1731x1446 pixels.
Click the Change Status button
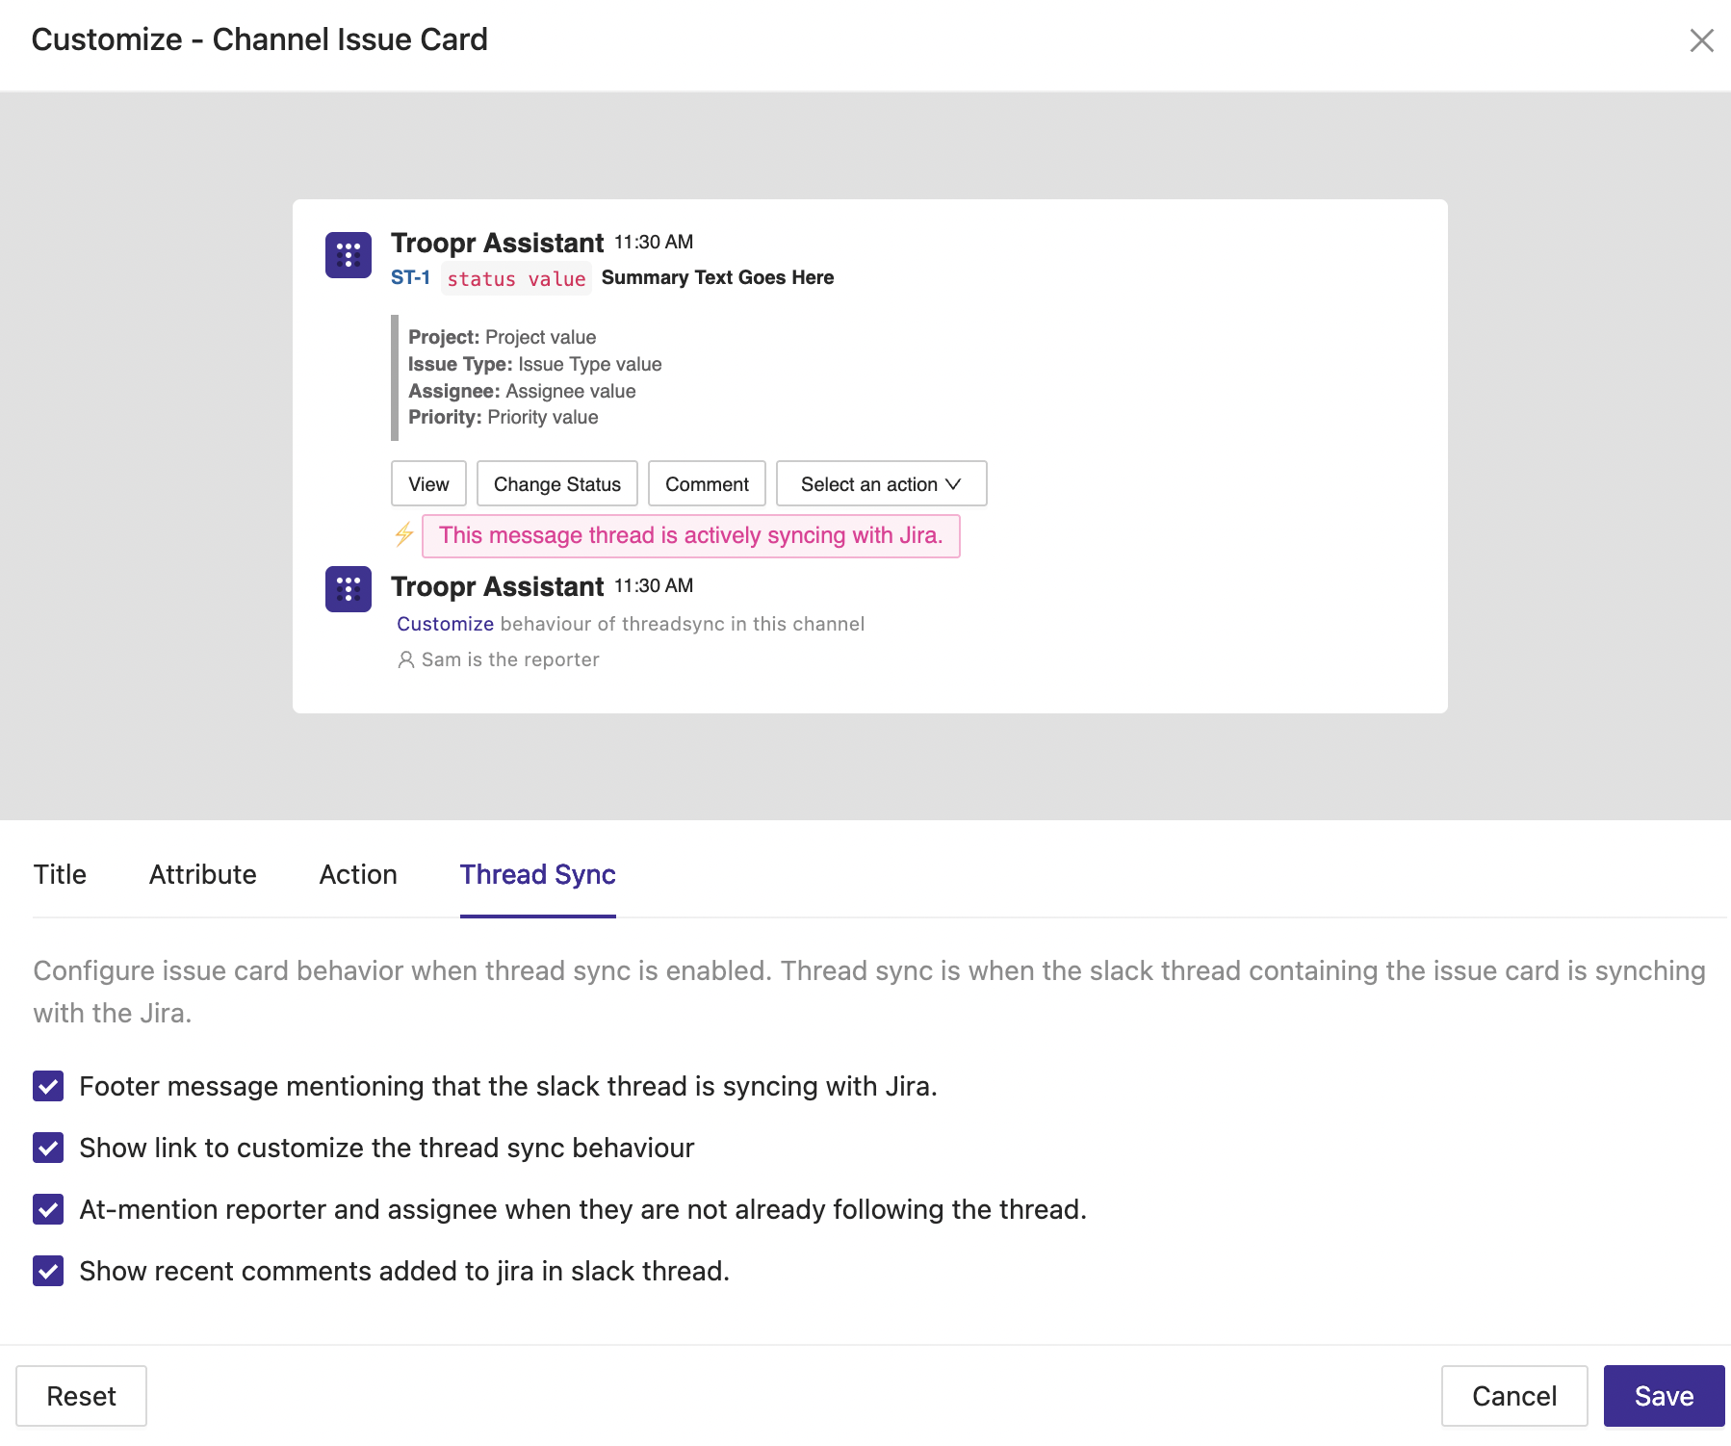click(x=557, y=483)
